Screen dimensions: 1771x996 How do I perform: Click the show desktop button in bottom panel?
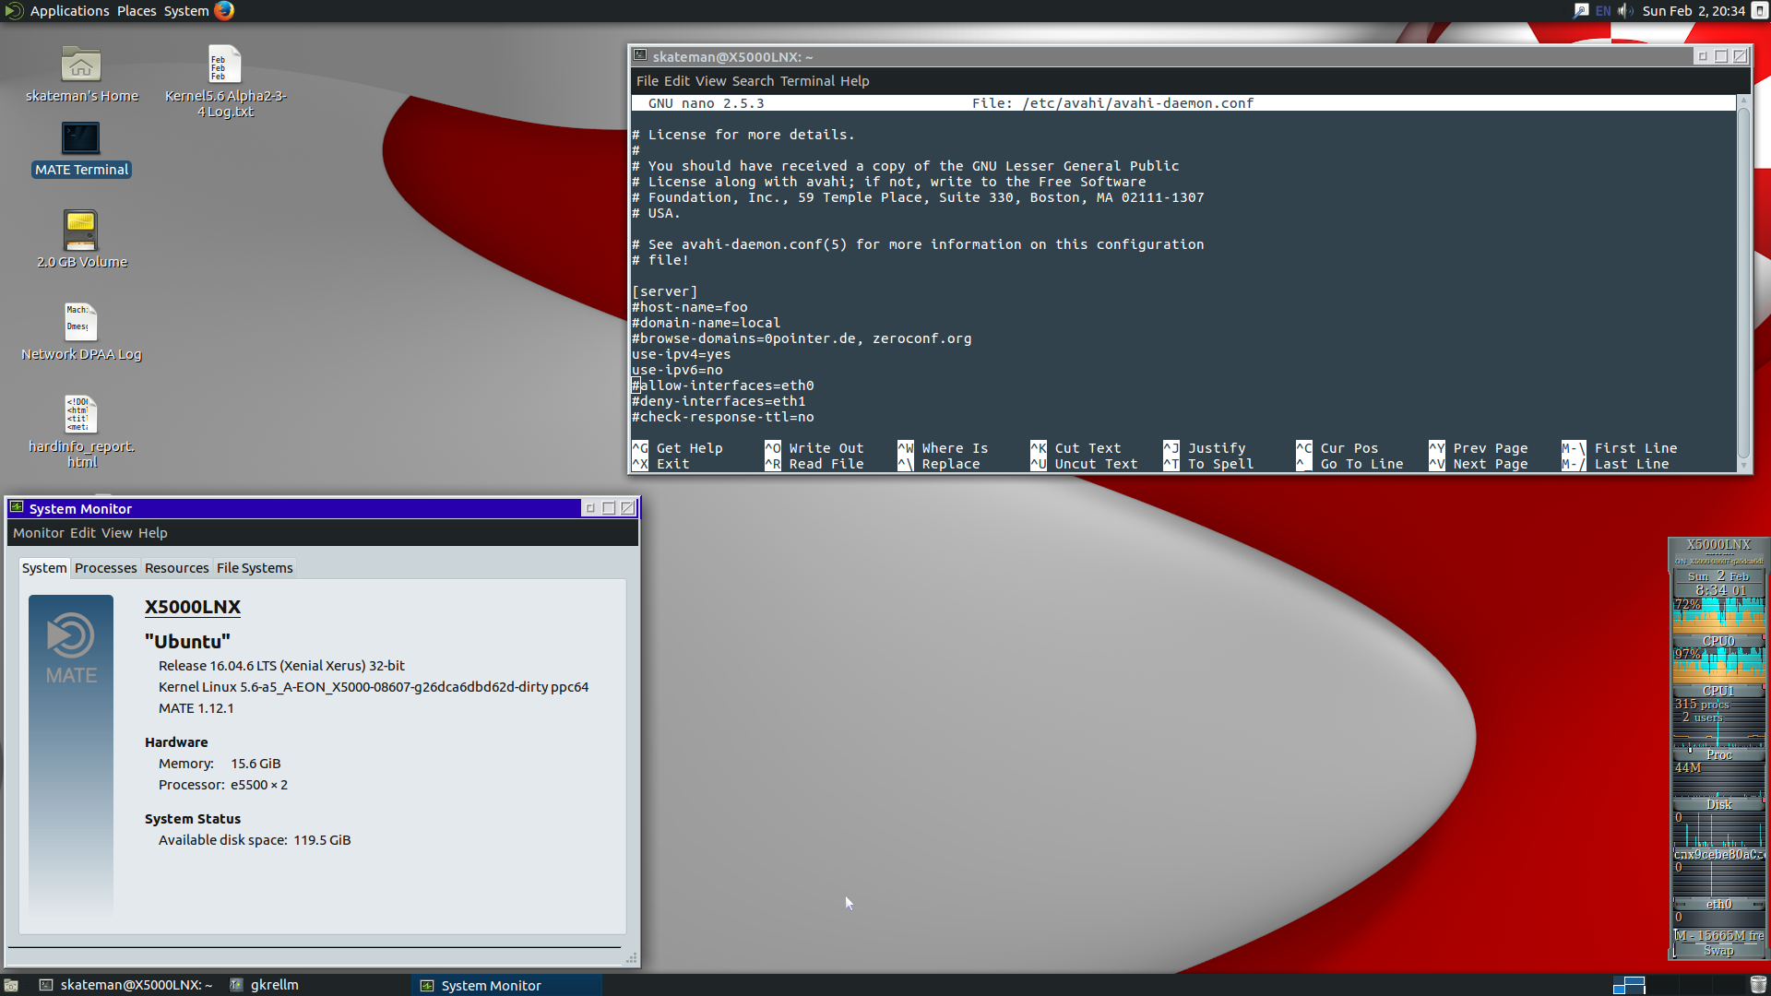11,985
